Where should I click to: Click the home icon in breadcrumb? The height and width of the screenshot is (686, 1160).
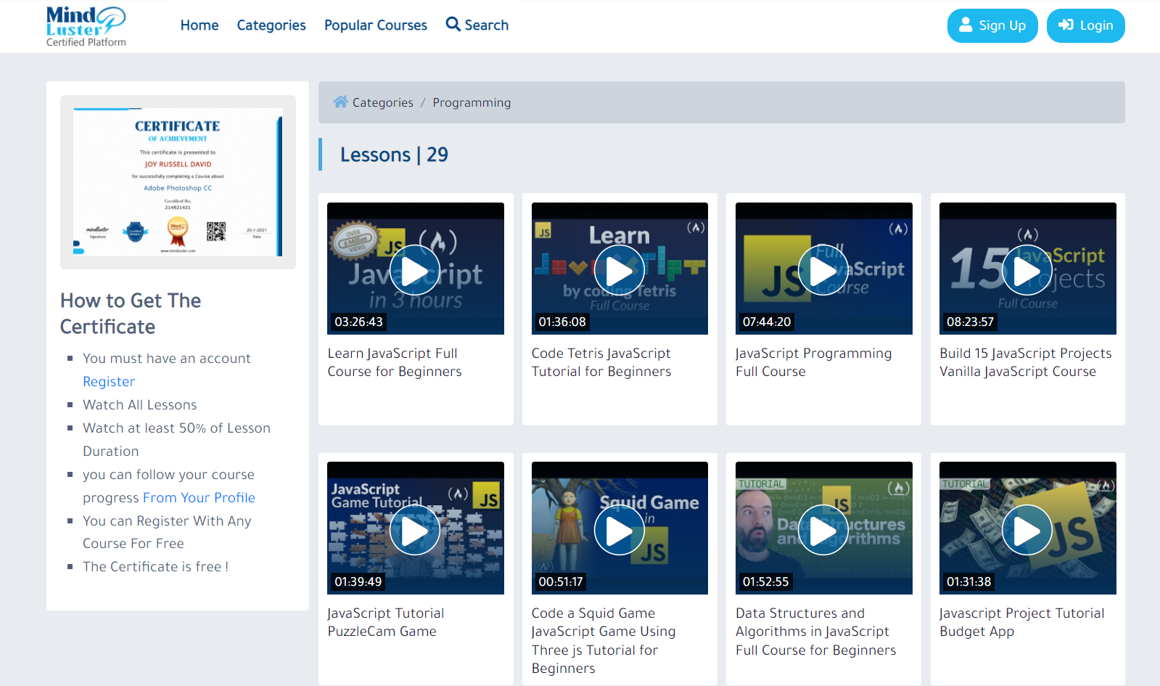[x=340, y=102]
